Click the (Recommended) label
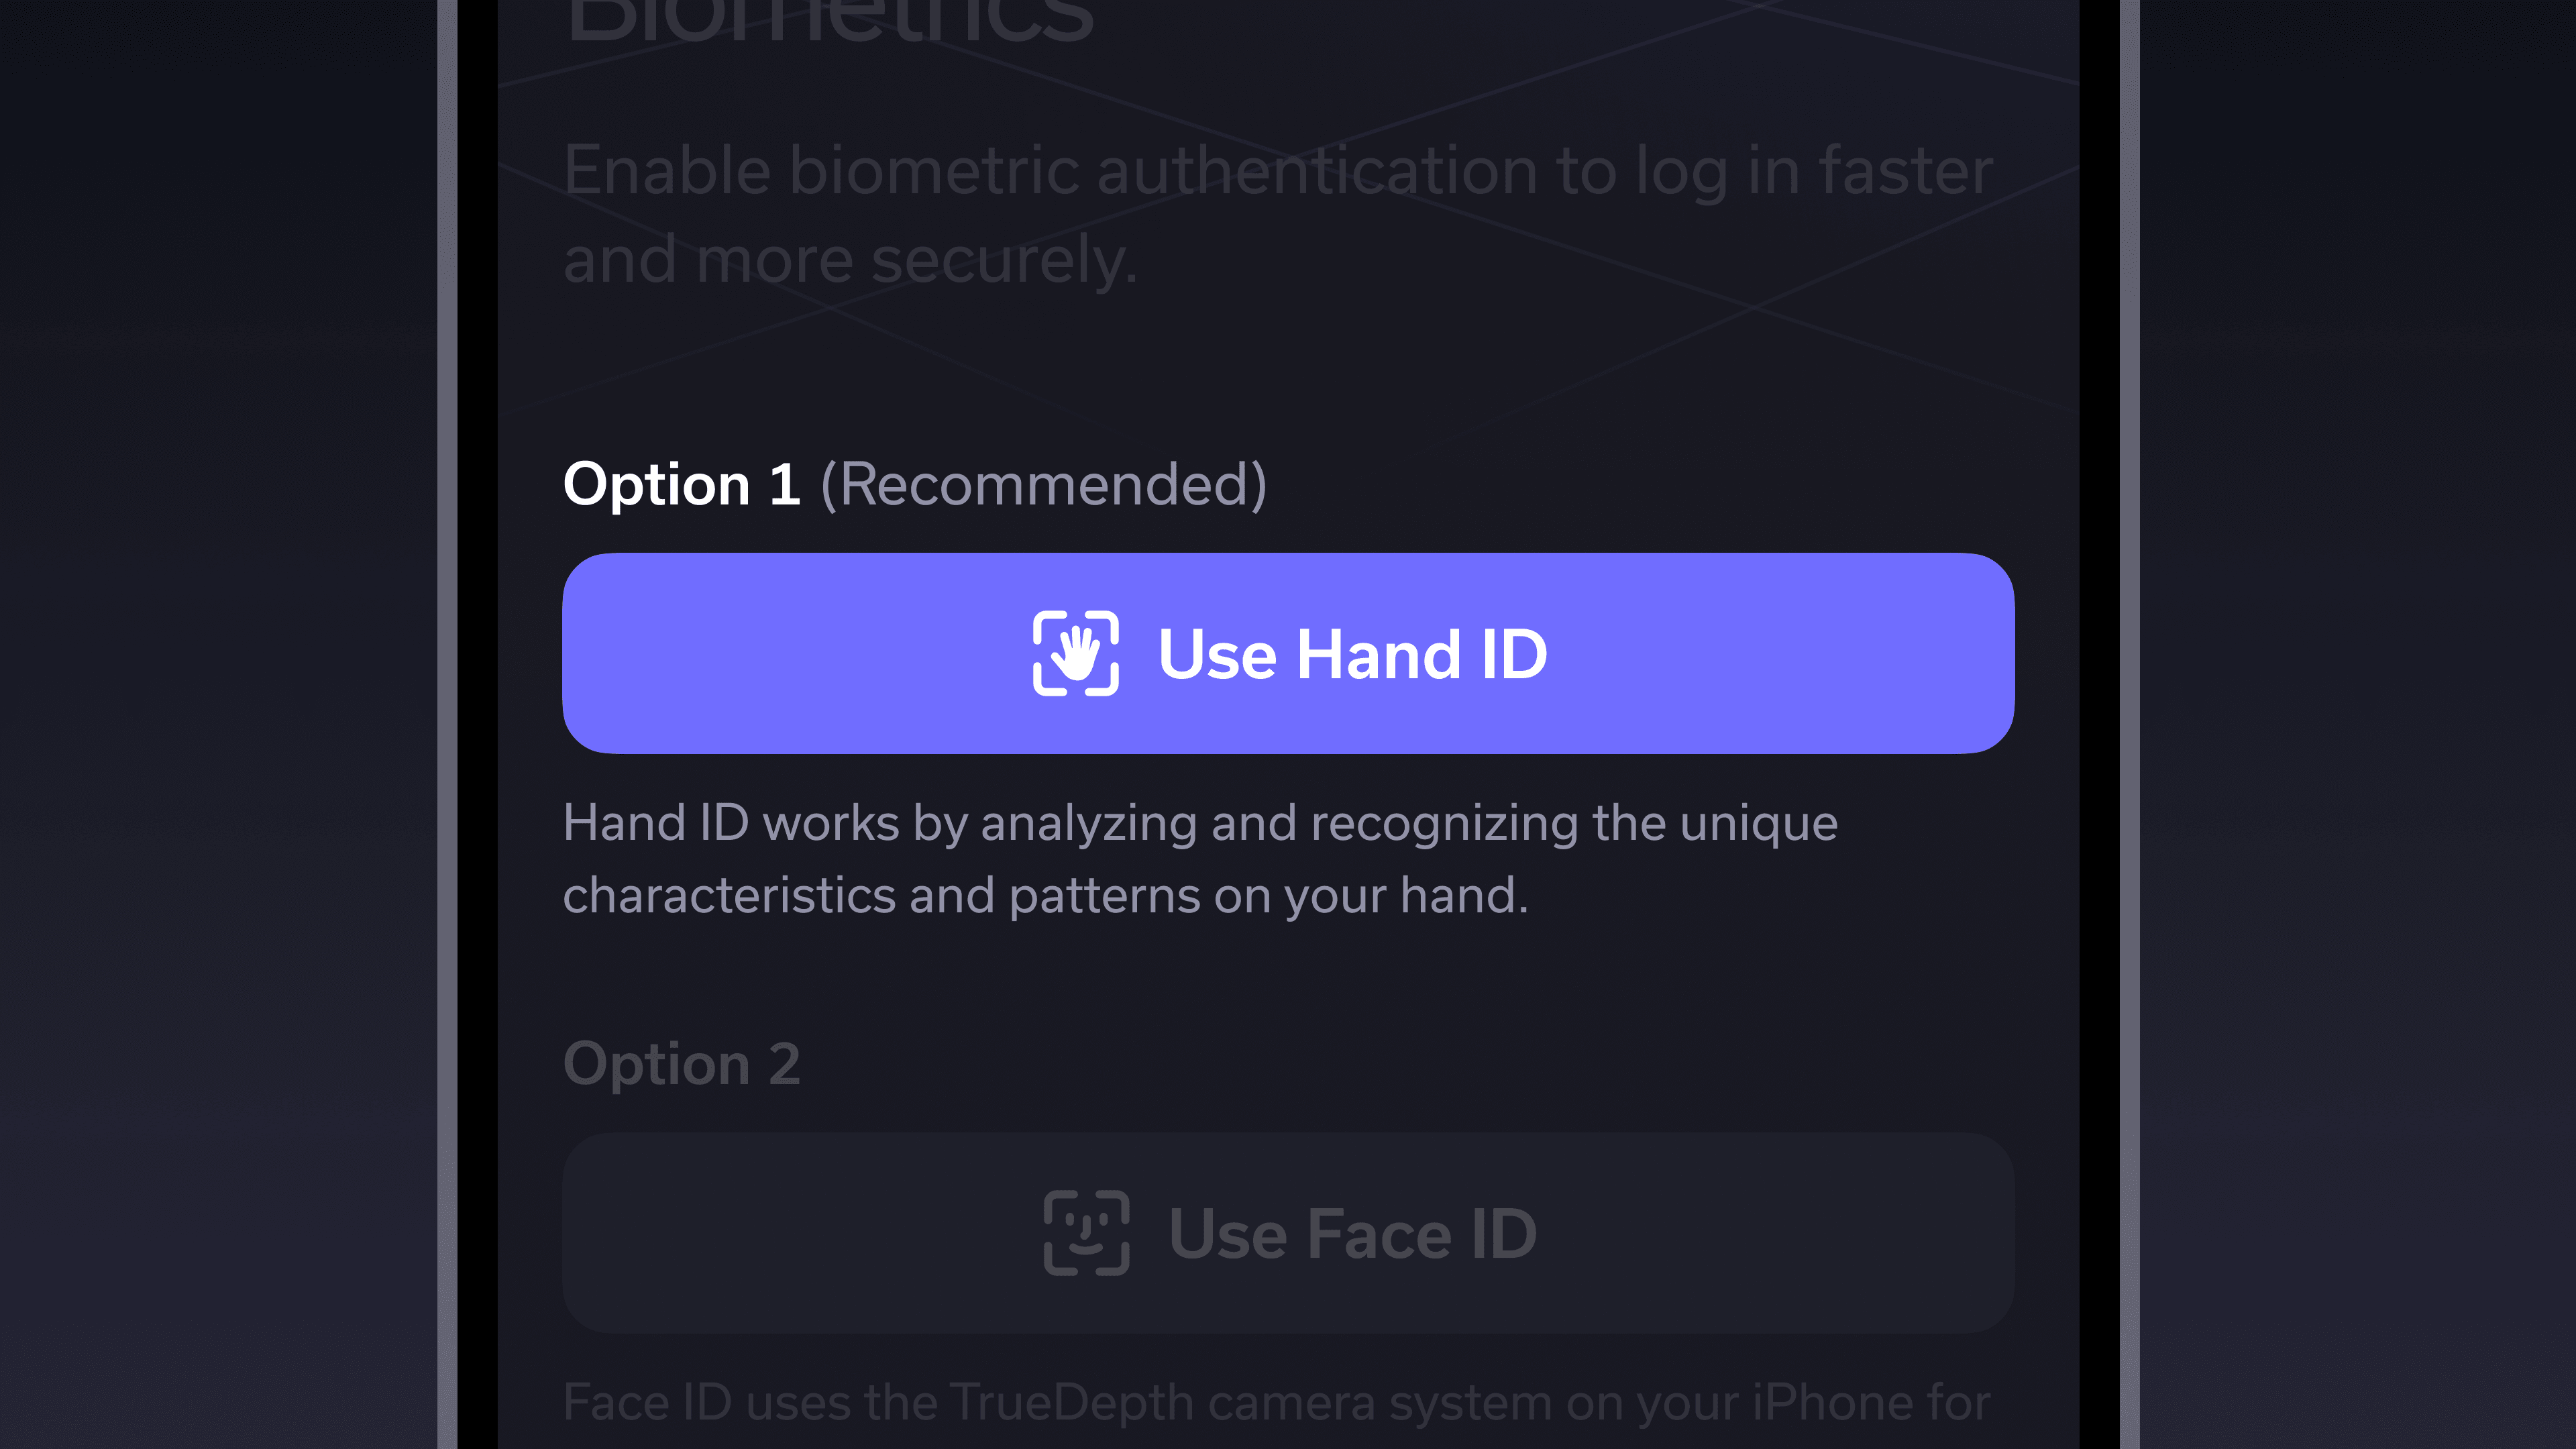Viewport: 2576px width, 1449px height. coord(1044,485)
